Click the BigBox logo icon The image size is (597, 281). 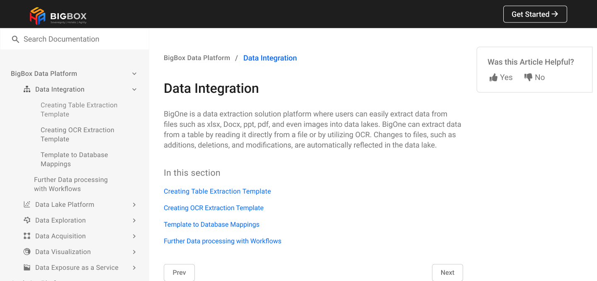37,16
